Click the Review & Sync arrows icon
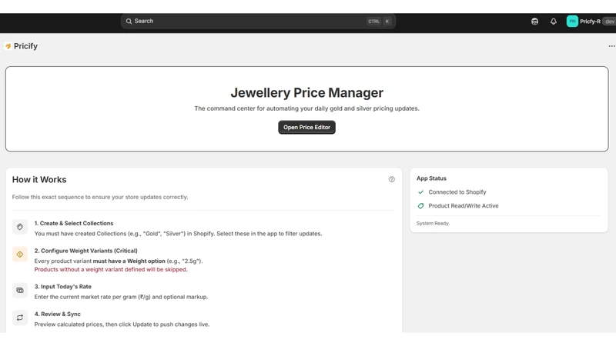This screenshot has height=346, width=616. coord(20,318)
